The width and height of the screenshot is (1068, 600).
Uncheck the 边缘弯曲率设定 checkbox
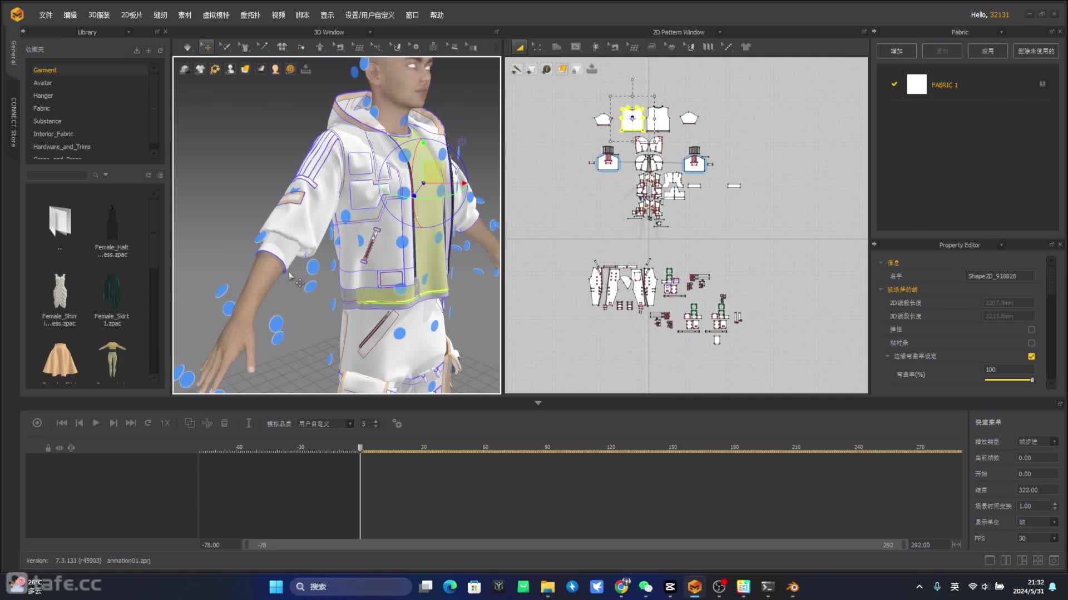coord(1032,356)
